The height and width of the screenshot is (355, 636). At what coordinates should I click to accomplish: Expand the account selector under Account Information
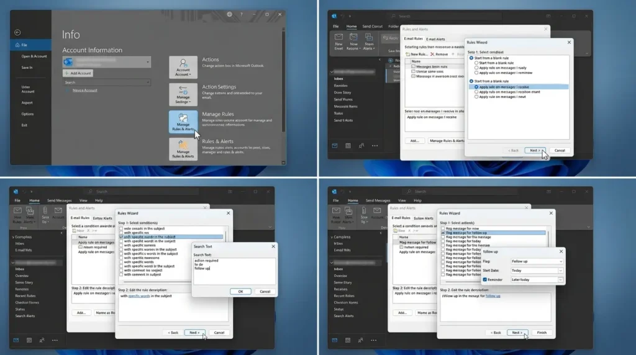click(x=107, y=61)
